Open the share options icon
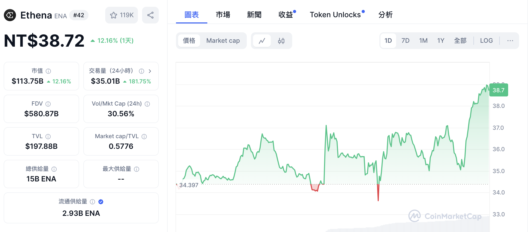528x232 pixels. tap(150, 15)
